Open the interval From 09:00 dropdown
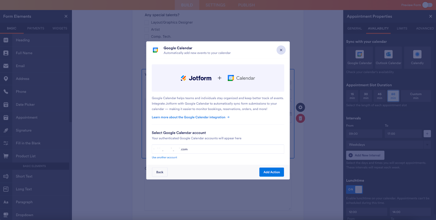Screen dimensions: 436x220 (x=364, y=134)
